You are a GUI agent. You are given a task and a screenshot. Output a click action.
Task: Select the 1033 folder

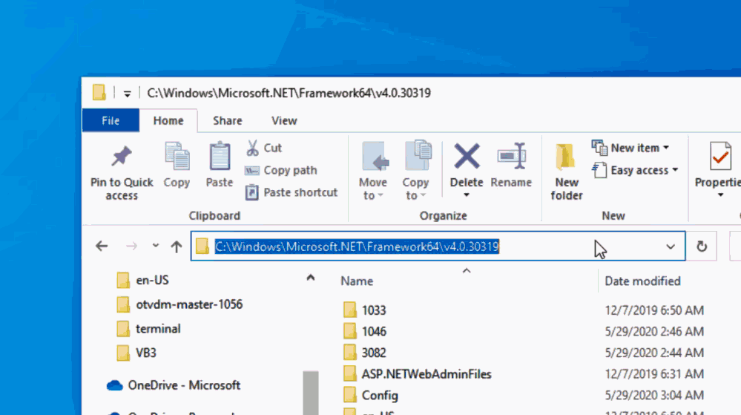tap(364, 310)
